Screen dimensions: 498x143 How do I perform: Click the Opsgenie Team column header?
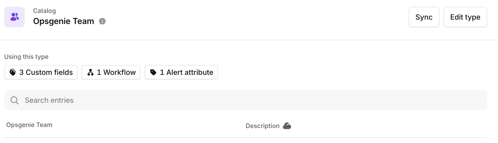(29, 125)
